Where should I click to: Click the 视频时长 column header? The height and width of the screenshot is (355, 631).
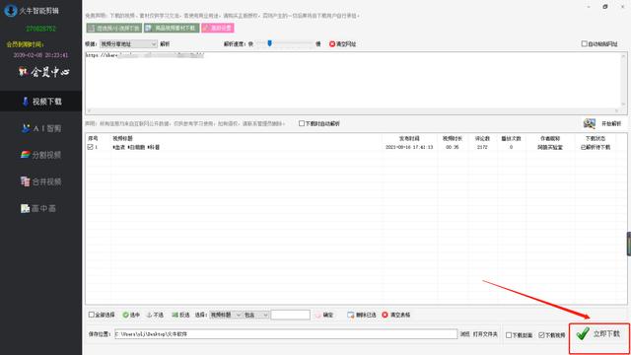point(453,138)
